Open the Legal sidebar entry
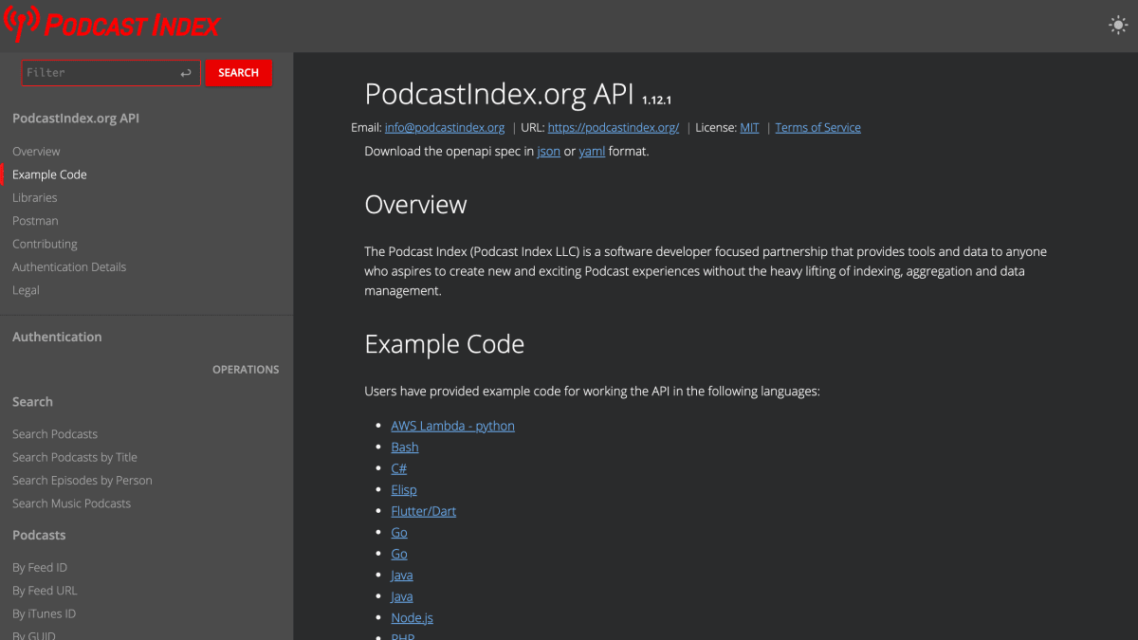 coord(26,290)
